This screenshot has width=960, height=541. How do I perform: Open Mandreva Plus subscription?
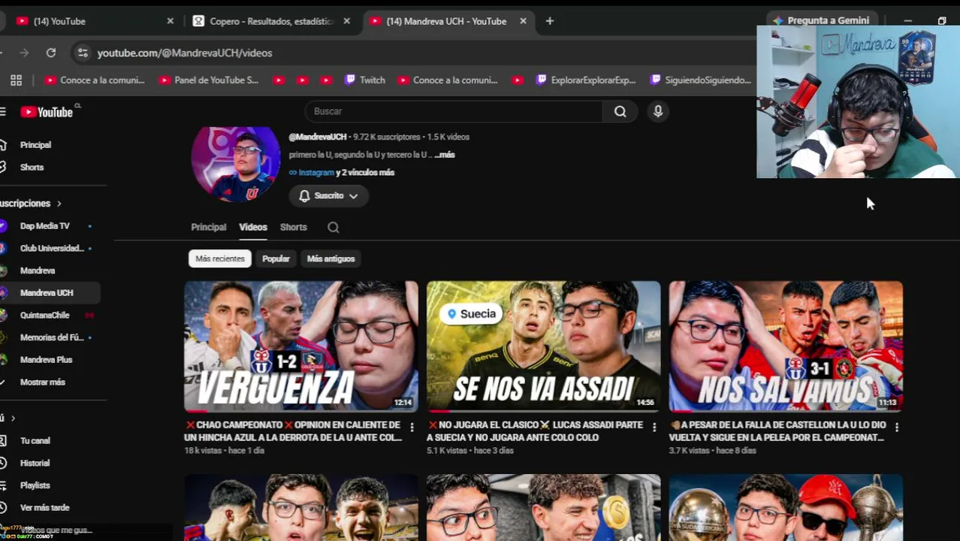(x=47, y=359)
